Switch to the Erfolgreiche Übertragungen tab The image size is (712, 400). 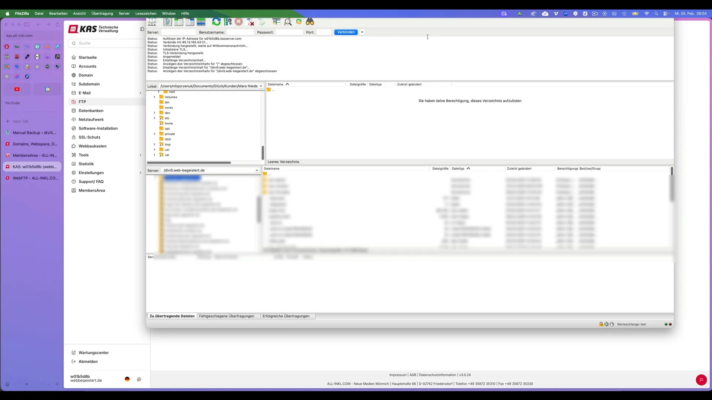[286, 316]
